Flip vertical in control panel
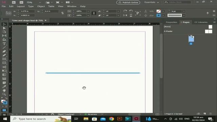217x122 pixels. coord(131,15)
